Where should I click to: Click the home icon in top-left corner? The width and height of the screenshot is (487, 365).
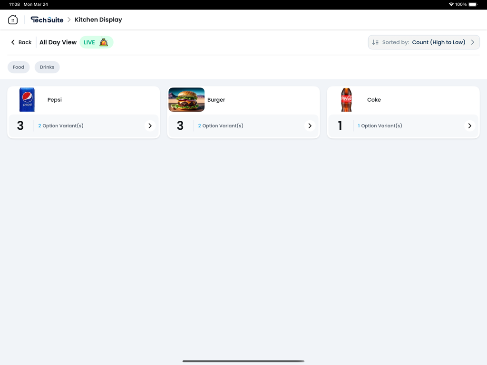[x=13, y=19]
